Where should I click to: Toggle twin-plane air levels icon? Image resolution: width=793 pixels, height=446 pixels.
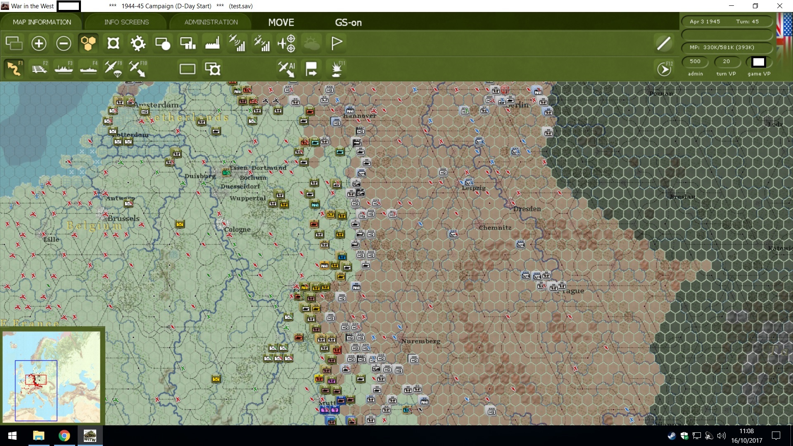pos(262,43)
